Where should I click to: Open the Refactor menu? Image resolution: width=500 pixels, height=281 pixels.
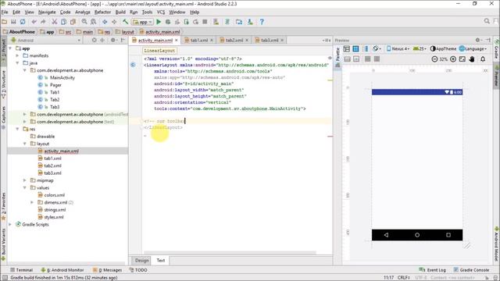pos(102,12)
